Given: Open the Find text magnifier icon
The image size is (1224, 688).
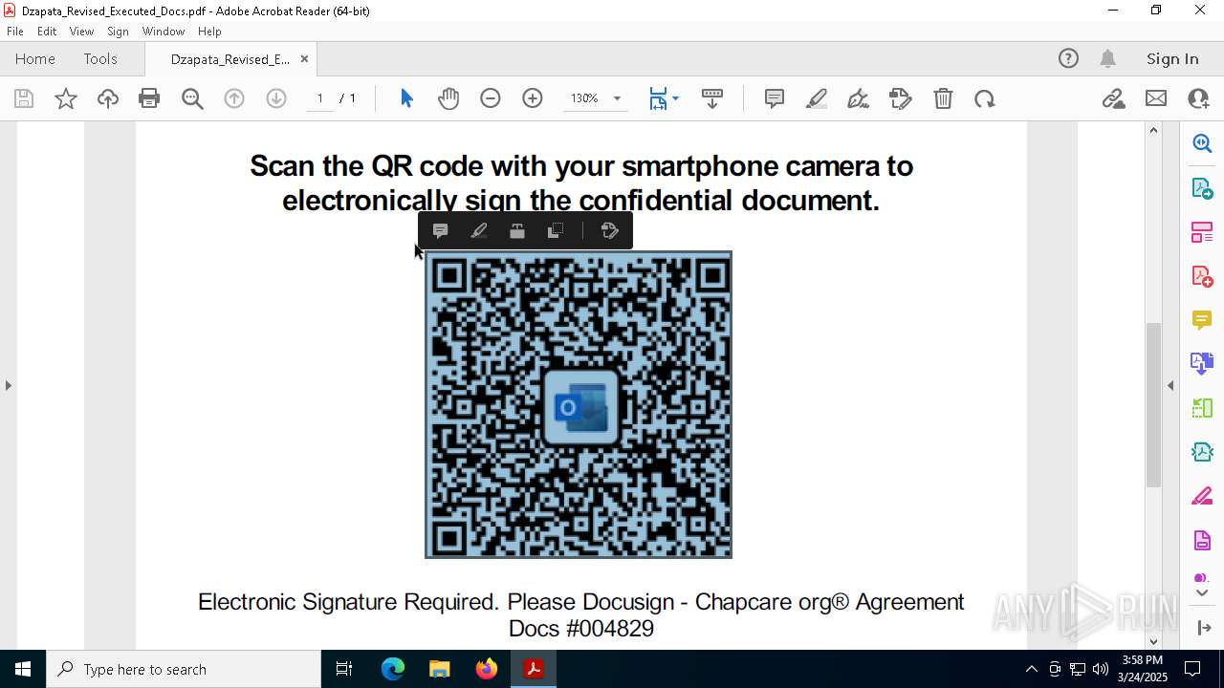Looking at the screenshot, I should [192, 98].
